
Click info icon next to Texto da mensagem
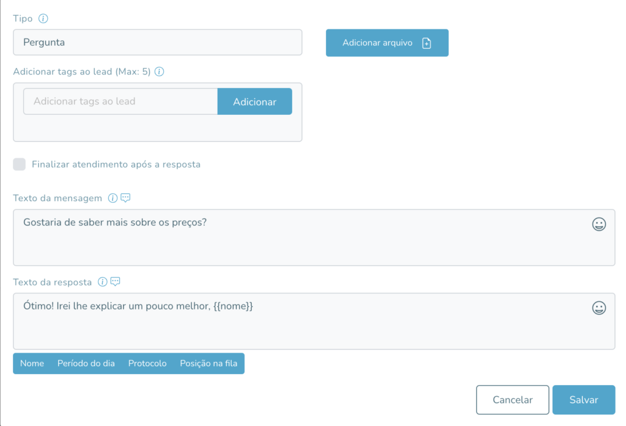112,198
